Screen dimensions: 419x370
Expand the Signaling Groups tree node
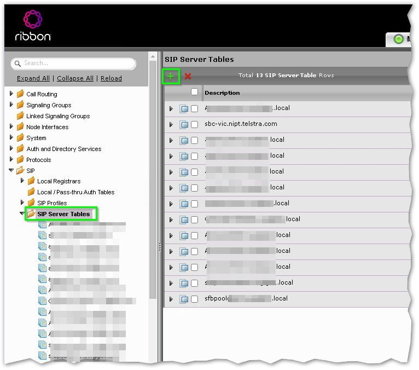click(11, 104)
